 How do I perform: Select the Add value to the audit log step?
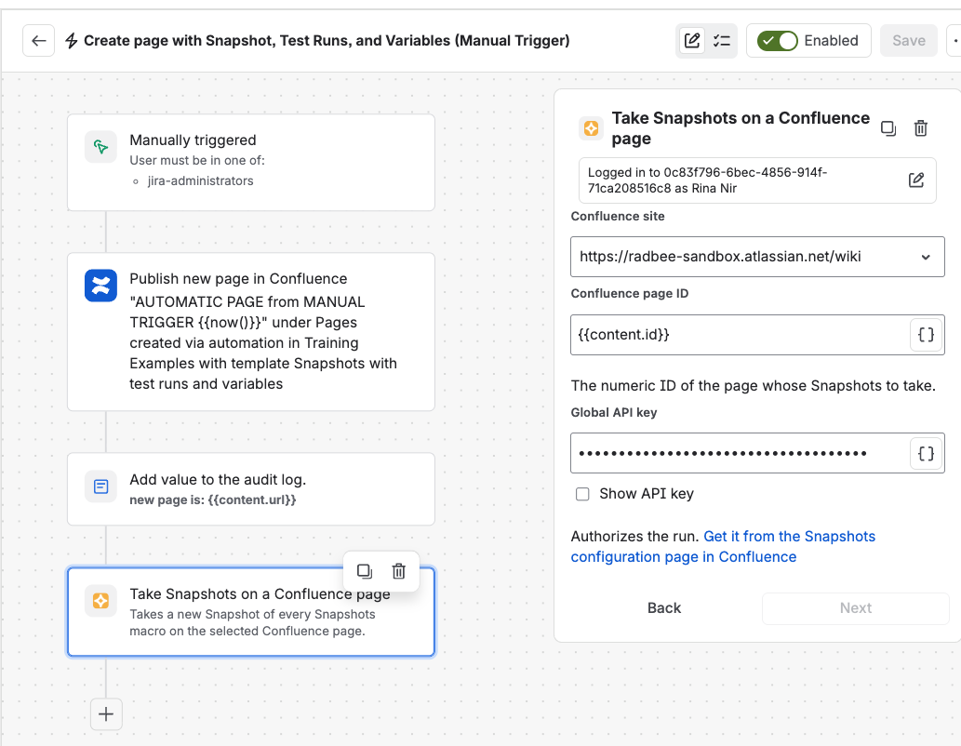(x=250, y=489)
